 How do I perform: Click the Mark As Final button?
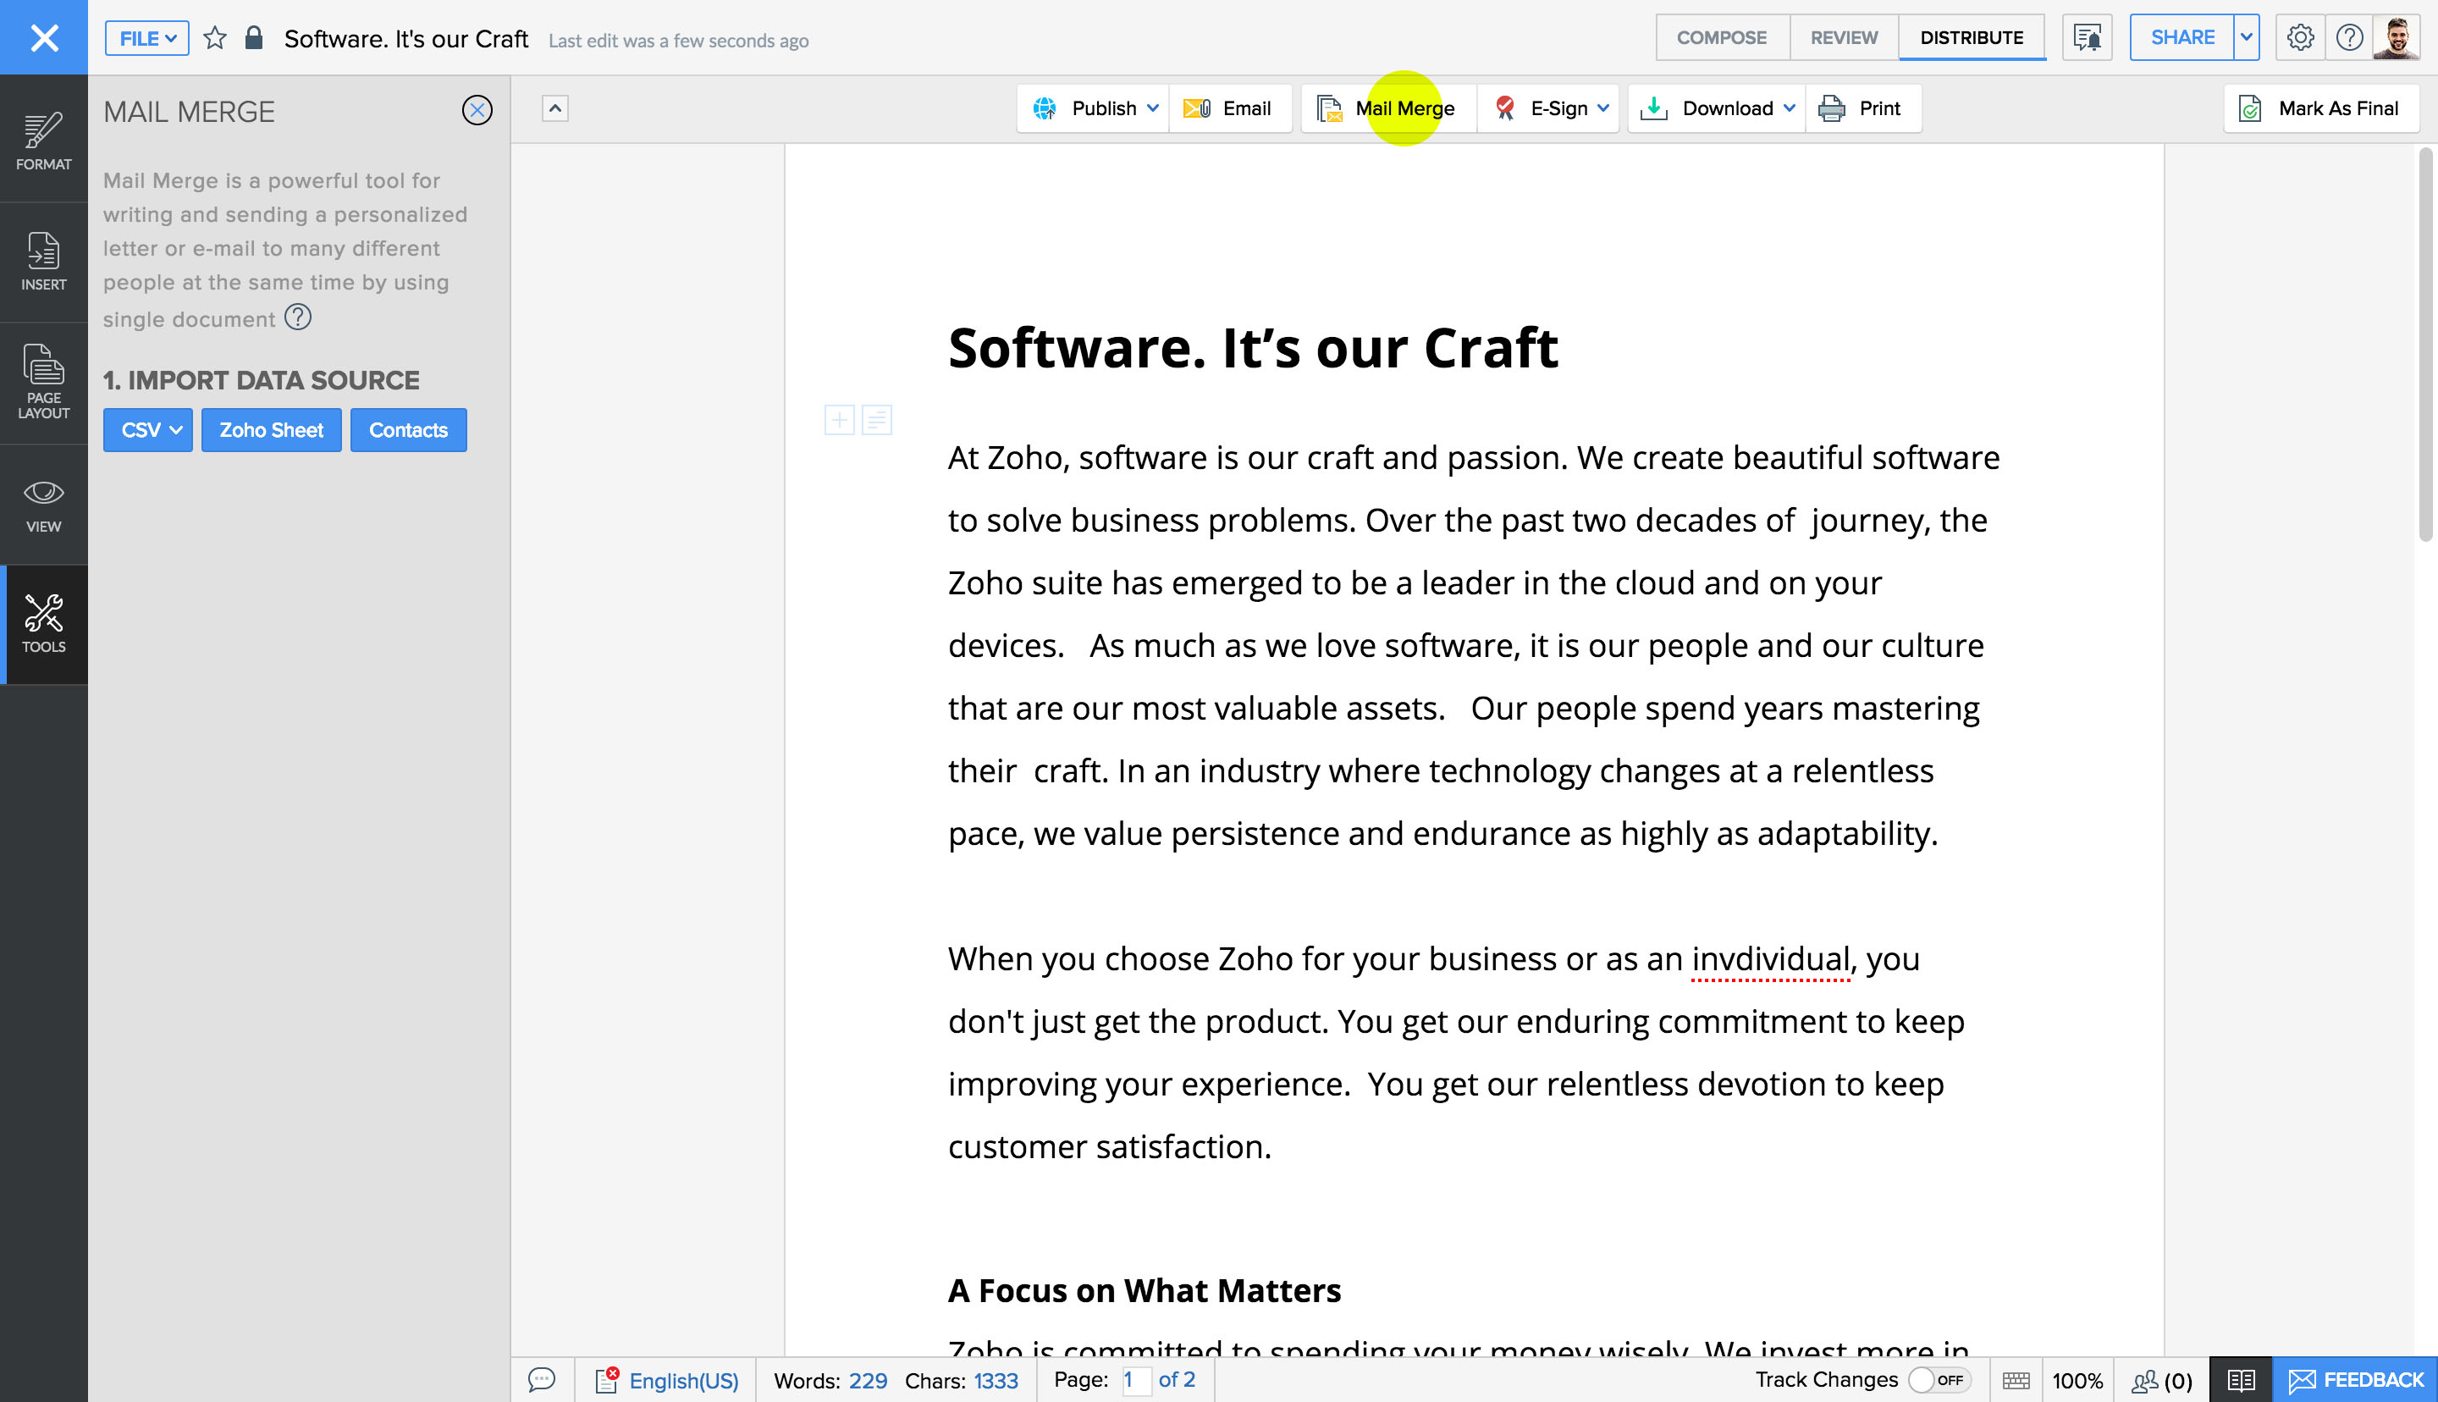tap(2320, 109)
